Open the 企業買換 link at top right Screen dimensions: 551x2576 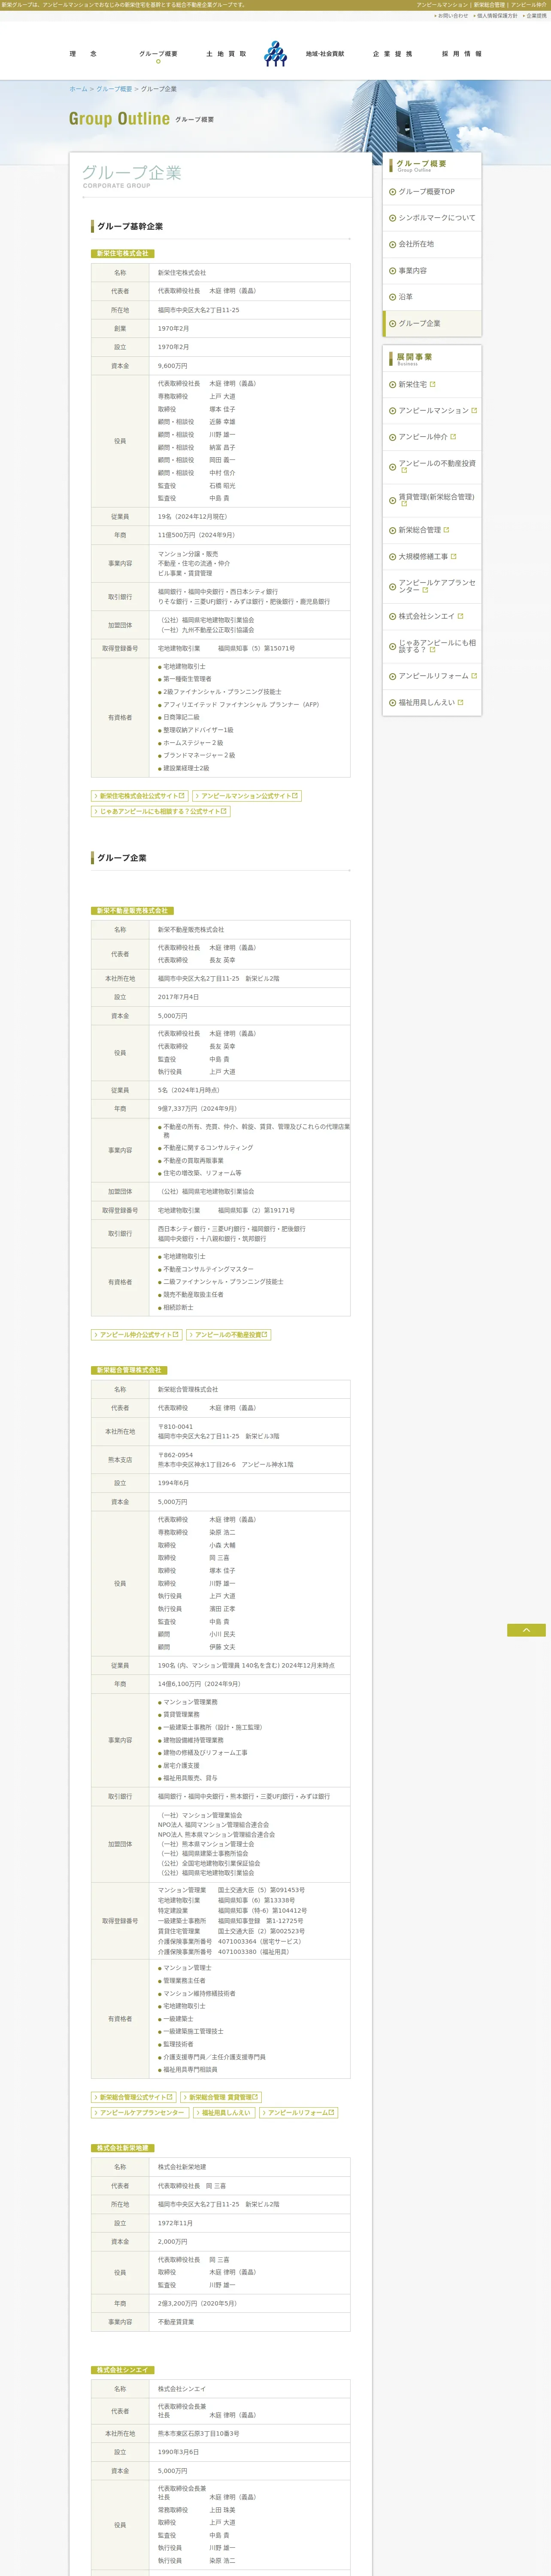535,16
